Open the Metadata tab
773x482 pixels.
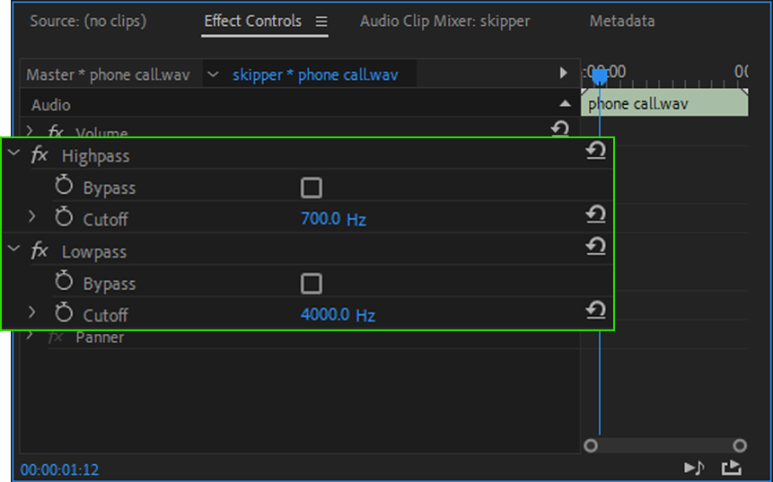click(x=621, y=21)
